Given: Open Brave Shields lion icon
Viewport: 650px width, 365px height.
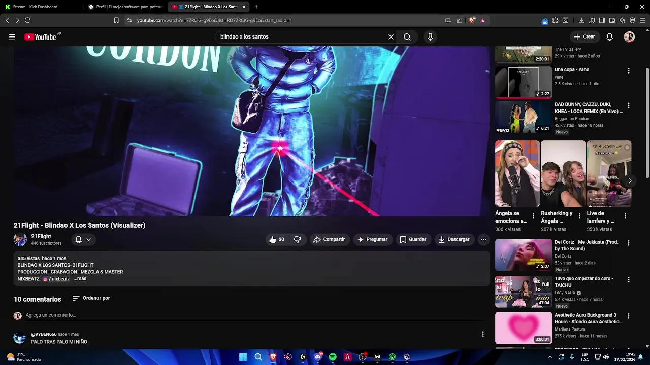Looking at the screenshot, I should click(x=472, y=20).
